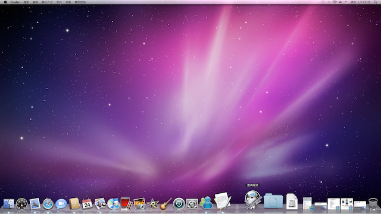
Task: Open iTunes music disc icon
Action: (x=113, y=203)
